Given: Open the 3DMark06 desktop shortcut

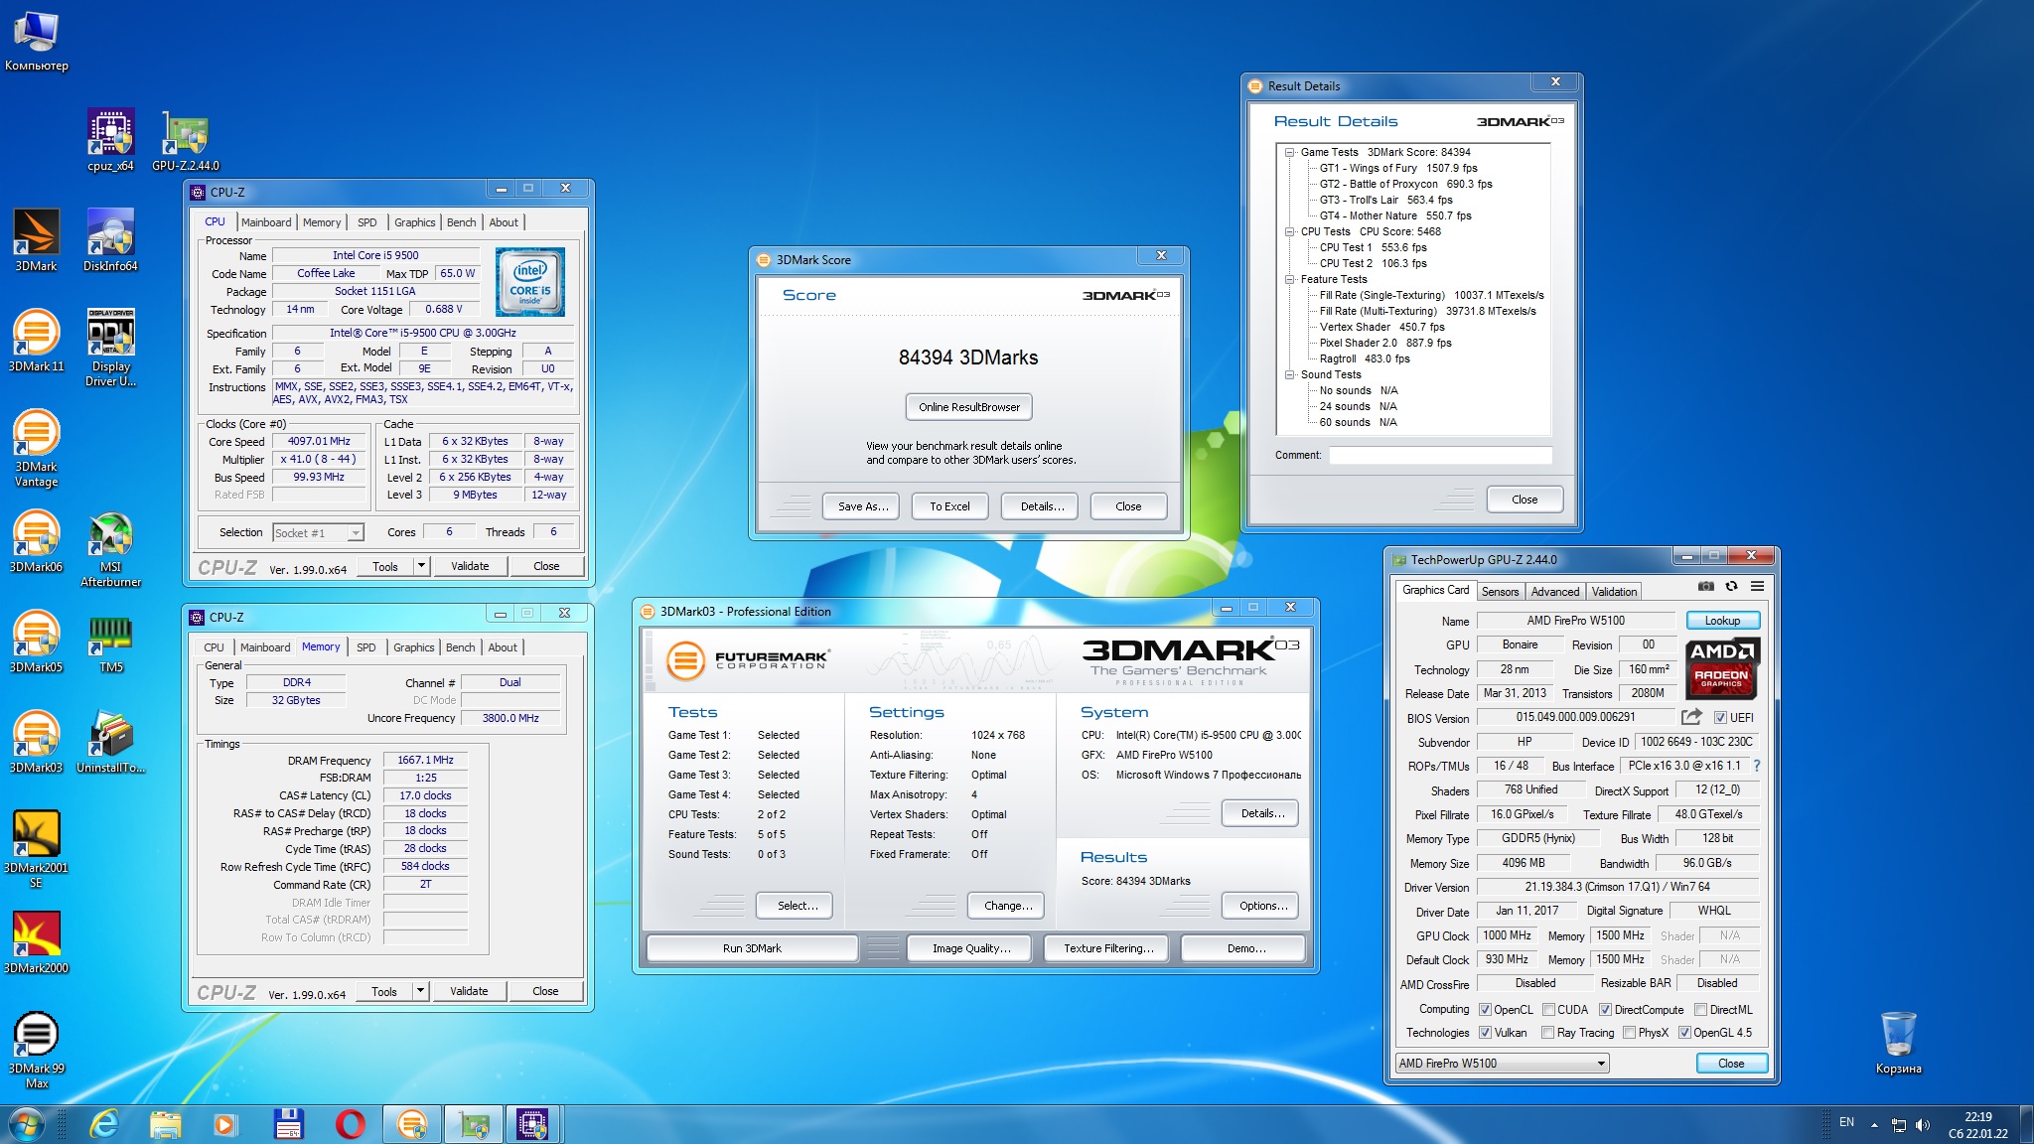Looking at the screenshot, I should tap(36, 541).
